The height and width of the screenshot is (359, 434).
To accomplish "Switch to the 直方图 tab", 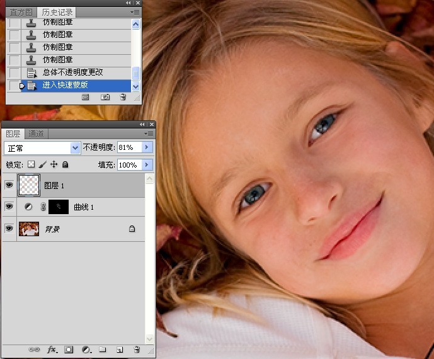I will 21,13.
